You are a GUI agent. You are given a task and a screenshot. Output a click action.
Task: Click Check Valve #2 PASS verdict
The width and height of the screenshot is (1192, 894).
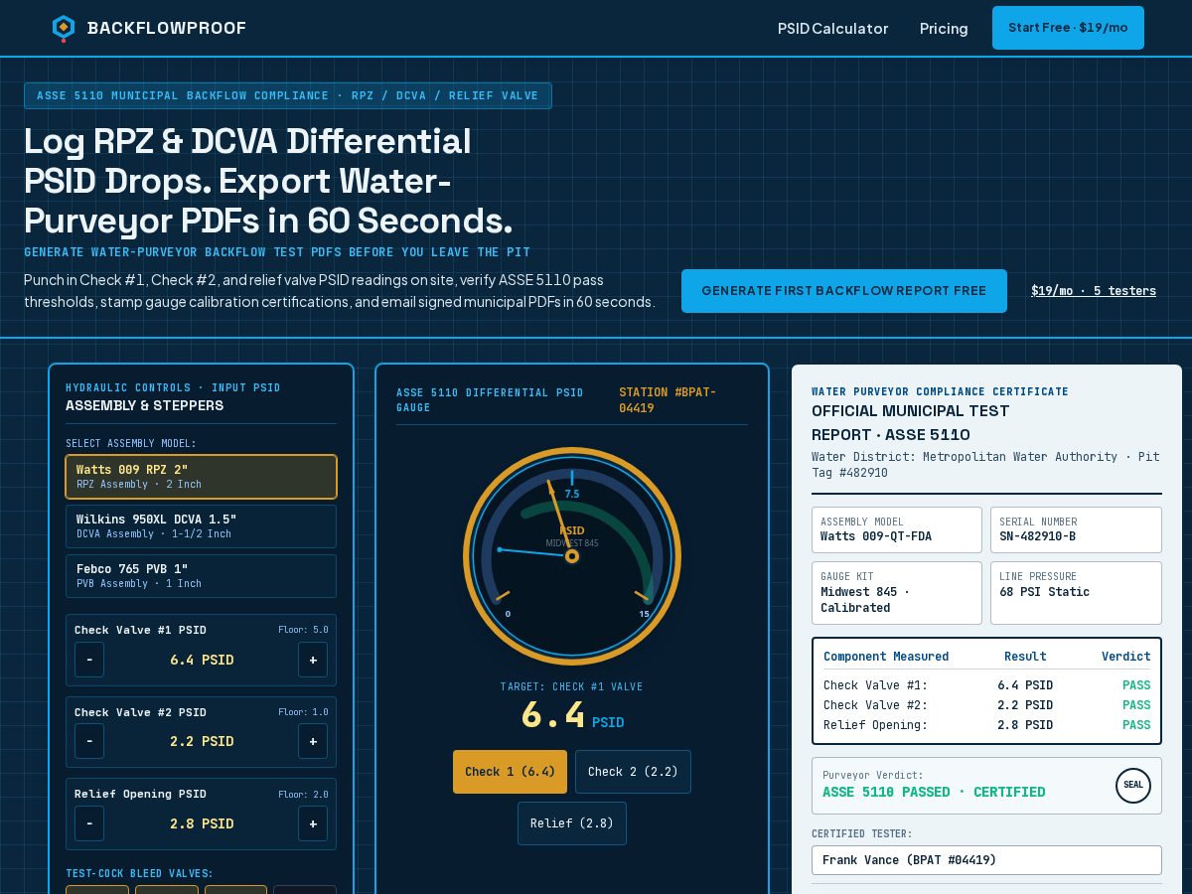click(1136, 705)
